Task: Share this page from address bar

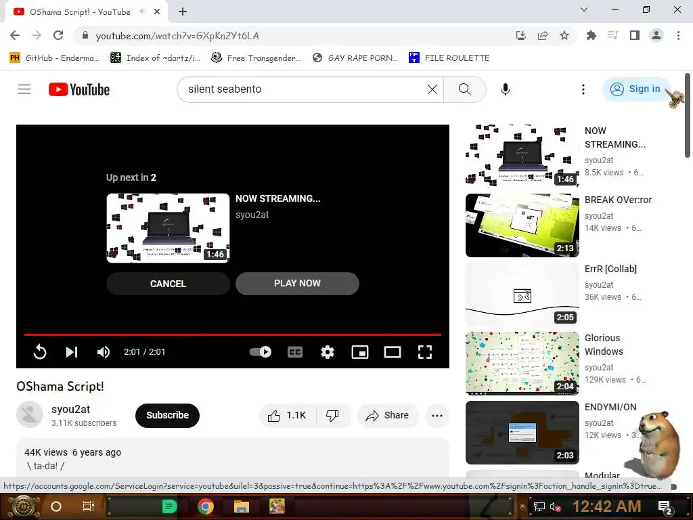Action: point(543,35)
